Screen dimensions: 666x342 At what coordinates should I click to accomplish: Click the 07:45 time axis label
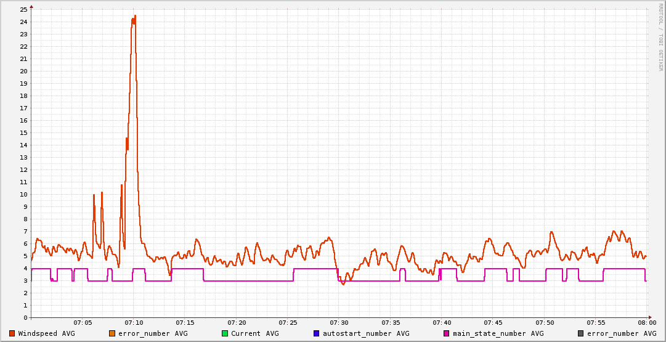tap(493, 322)
